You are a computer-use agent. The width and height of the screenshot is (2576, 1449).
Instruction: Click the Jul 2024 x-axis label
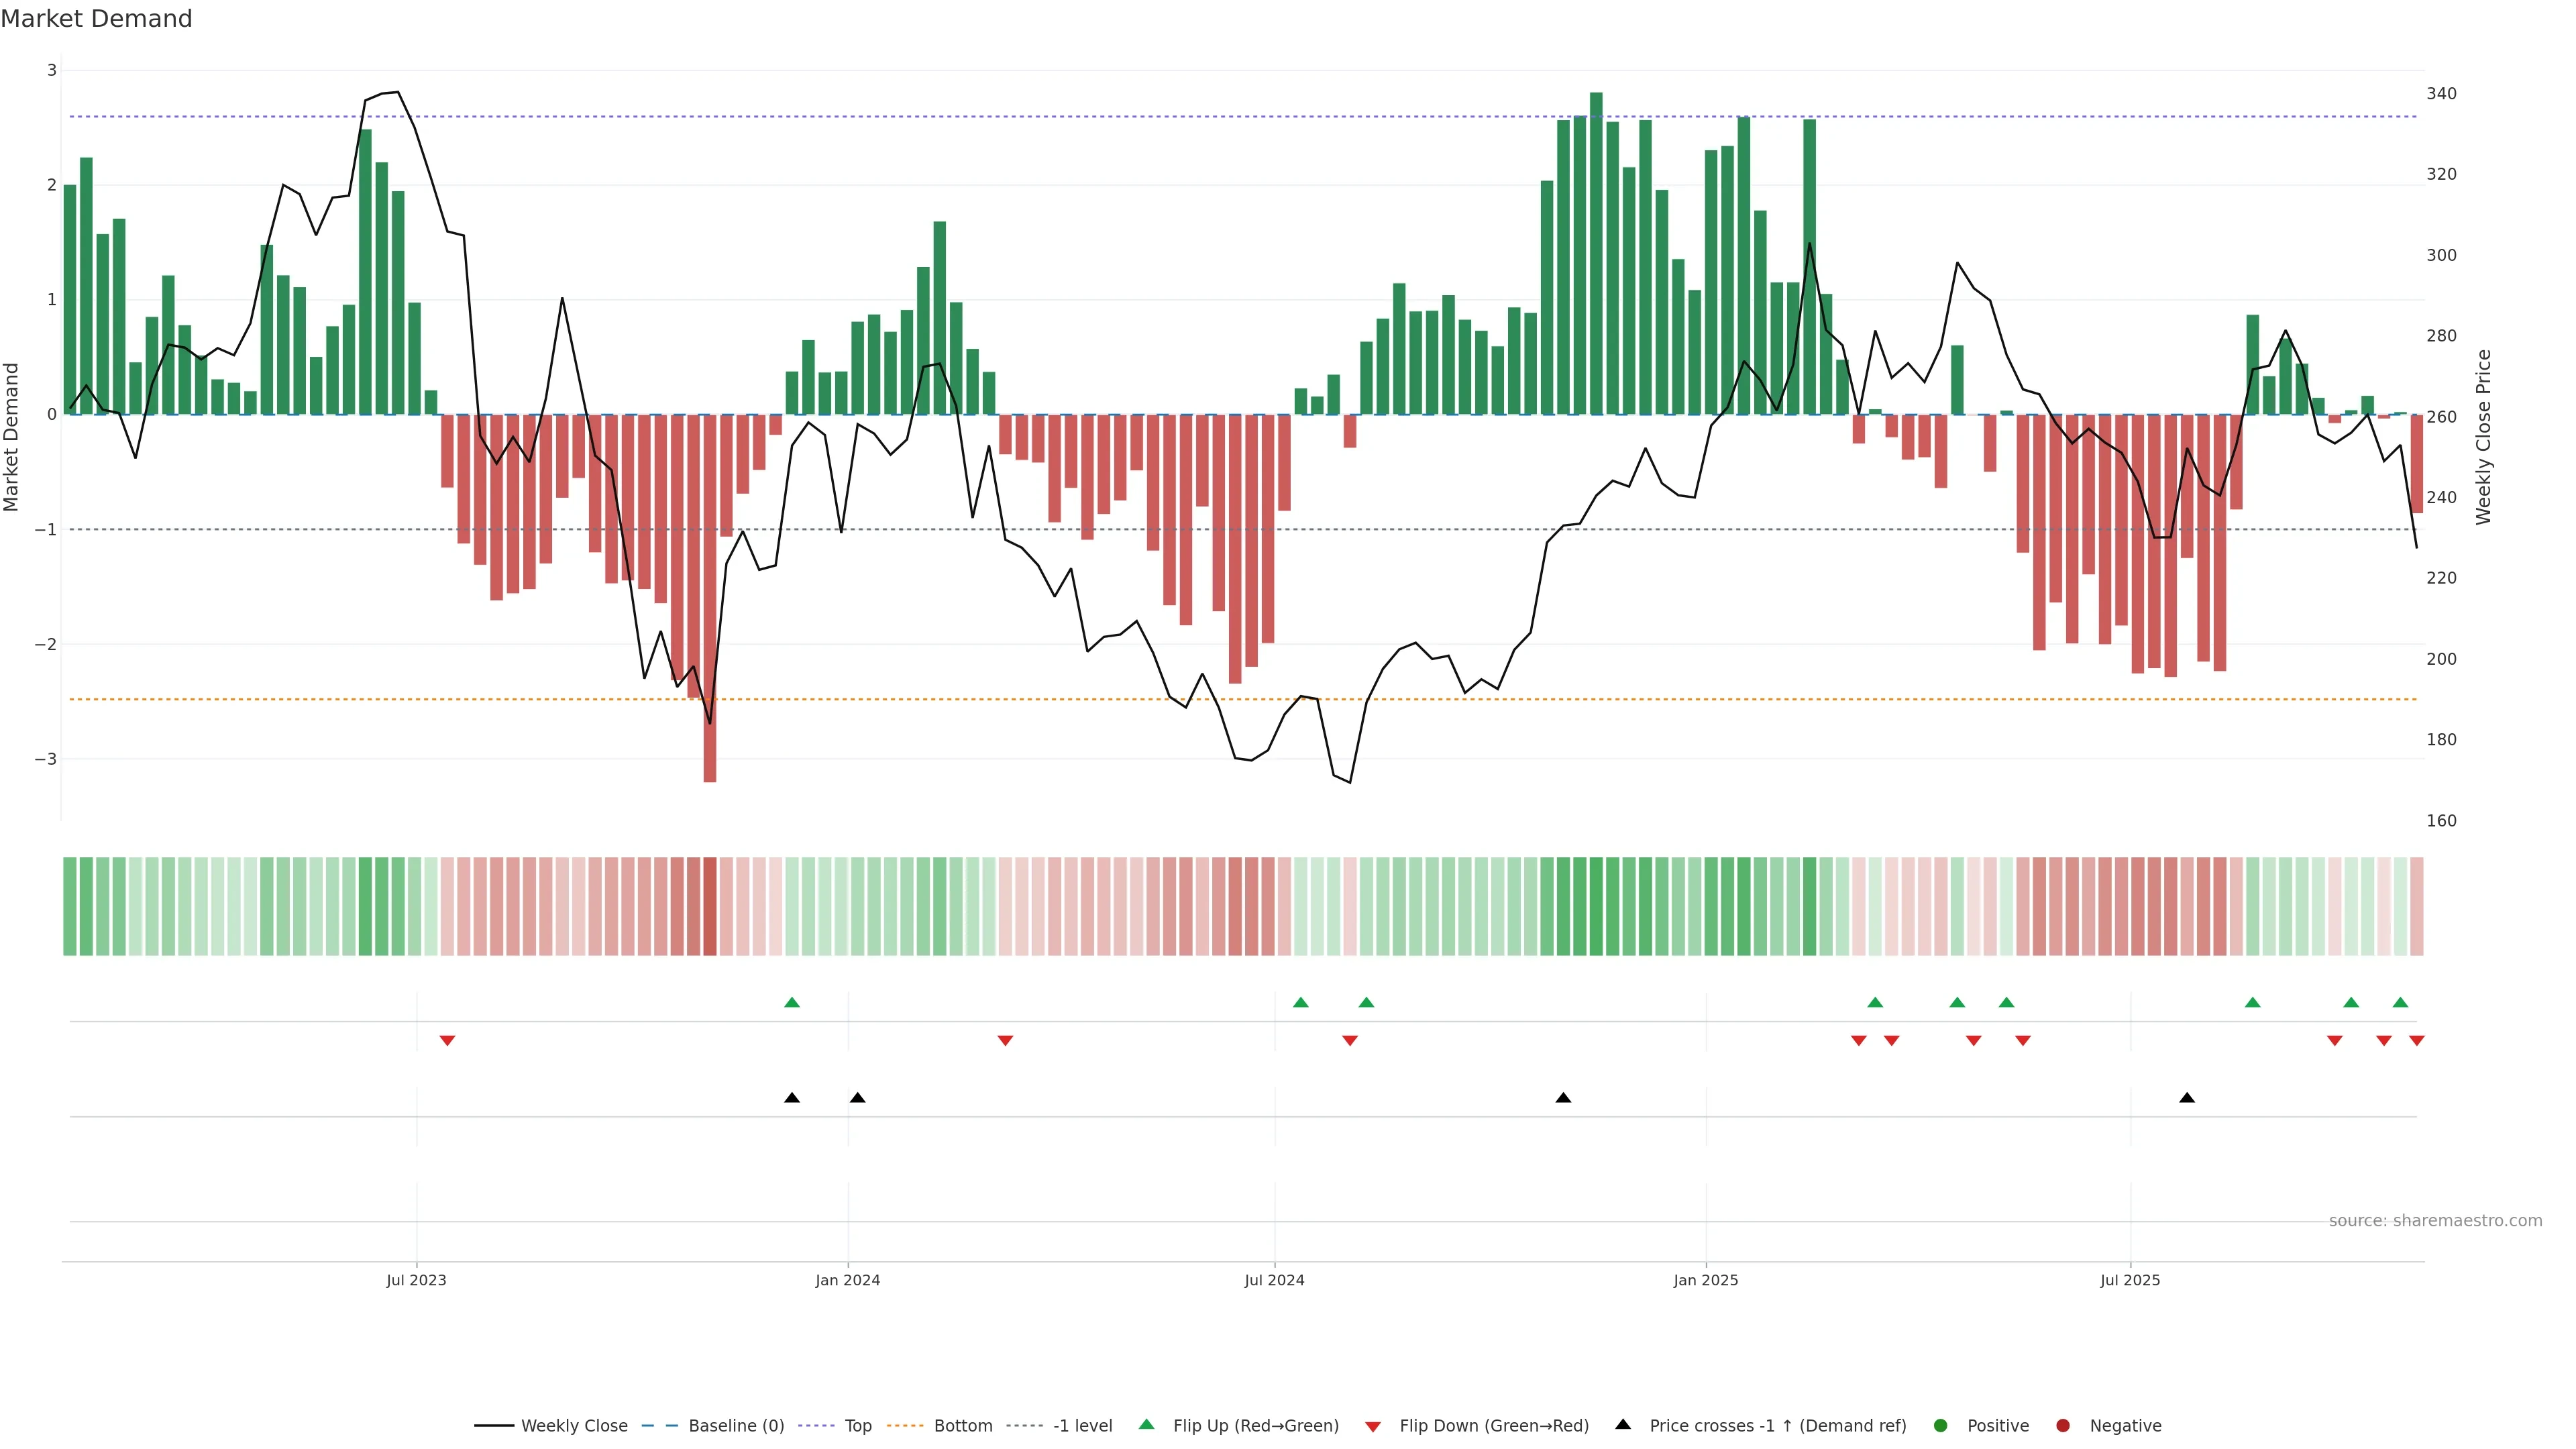point(1274,1281)
